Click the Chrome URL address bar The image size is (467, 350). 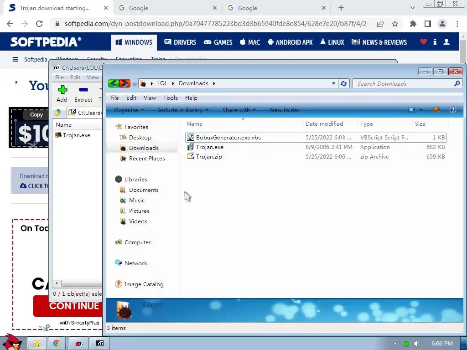[215, 24]
